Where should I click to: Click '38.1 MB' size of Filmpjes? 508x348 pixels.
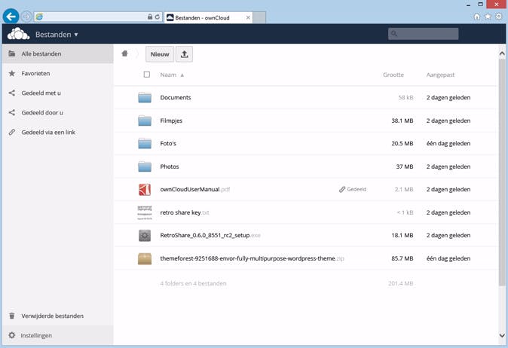tap(402, 121)
